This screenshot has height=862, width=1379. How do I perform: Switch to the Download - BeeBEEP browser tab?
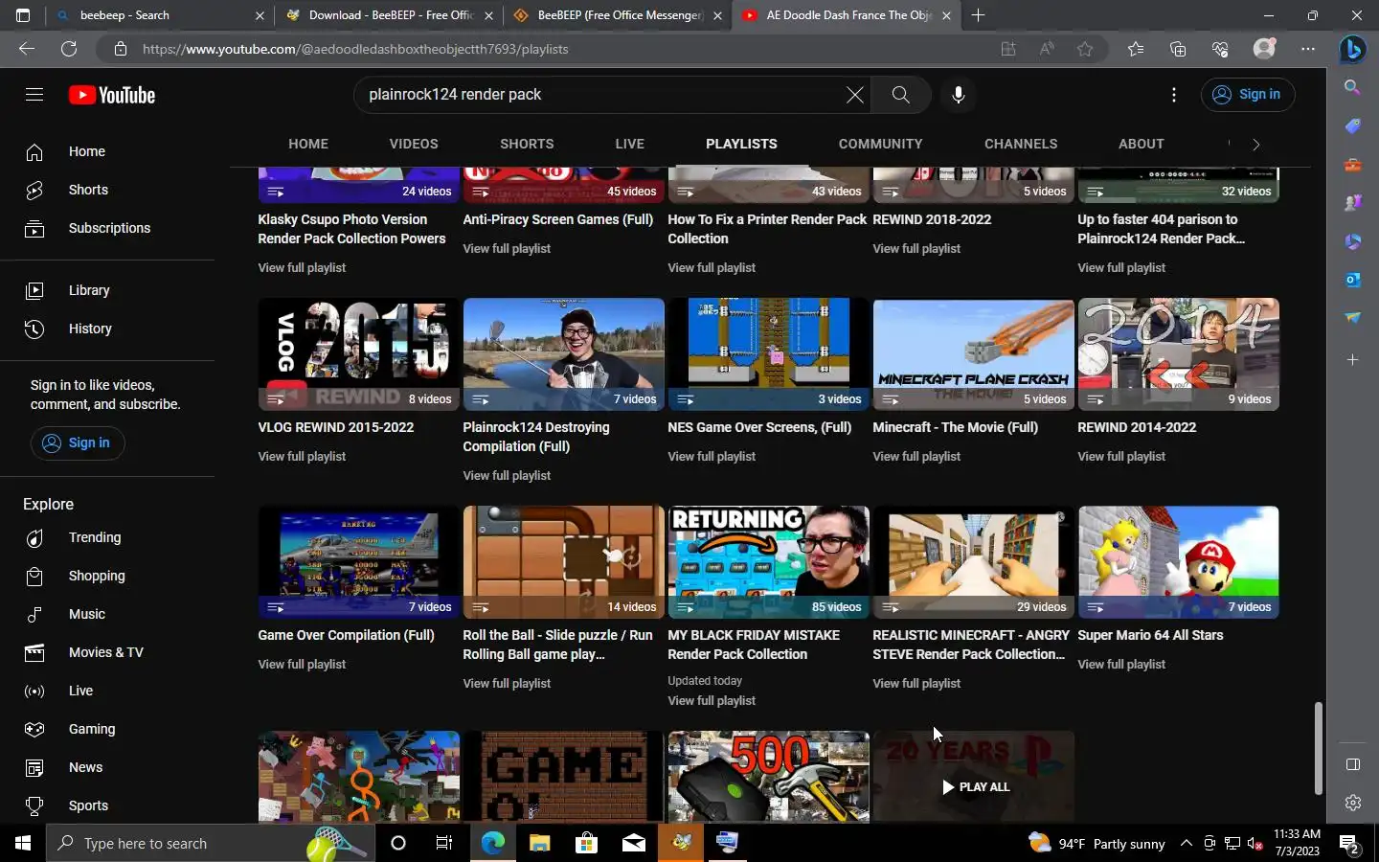[x=390, y=15]
